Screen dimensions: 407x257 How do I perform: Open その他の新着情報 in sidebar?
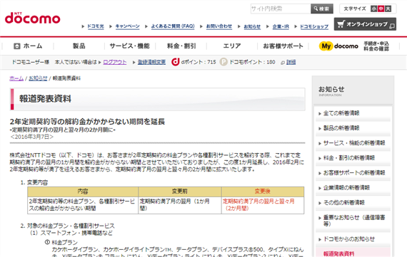tap(343, 202)
